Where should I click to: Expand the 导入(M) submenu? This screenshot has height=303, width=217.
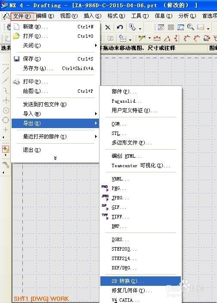click(x=56, y=114)
